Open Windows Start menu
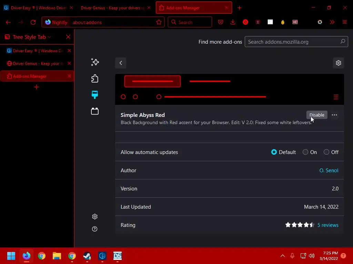 click(x=11, y=256)
